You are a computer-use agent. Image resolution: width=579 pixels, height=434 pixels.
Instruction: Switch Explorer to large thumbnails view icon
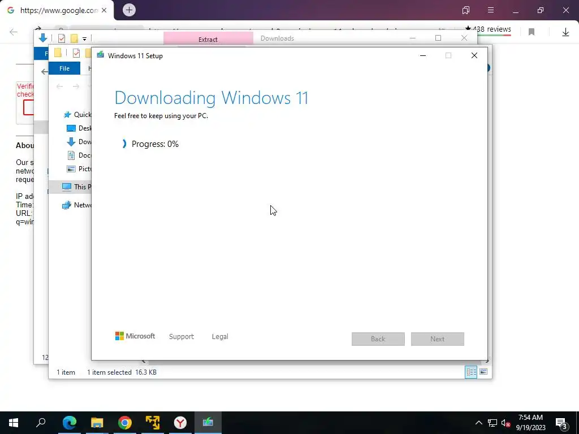(x=483, y=372)
